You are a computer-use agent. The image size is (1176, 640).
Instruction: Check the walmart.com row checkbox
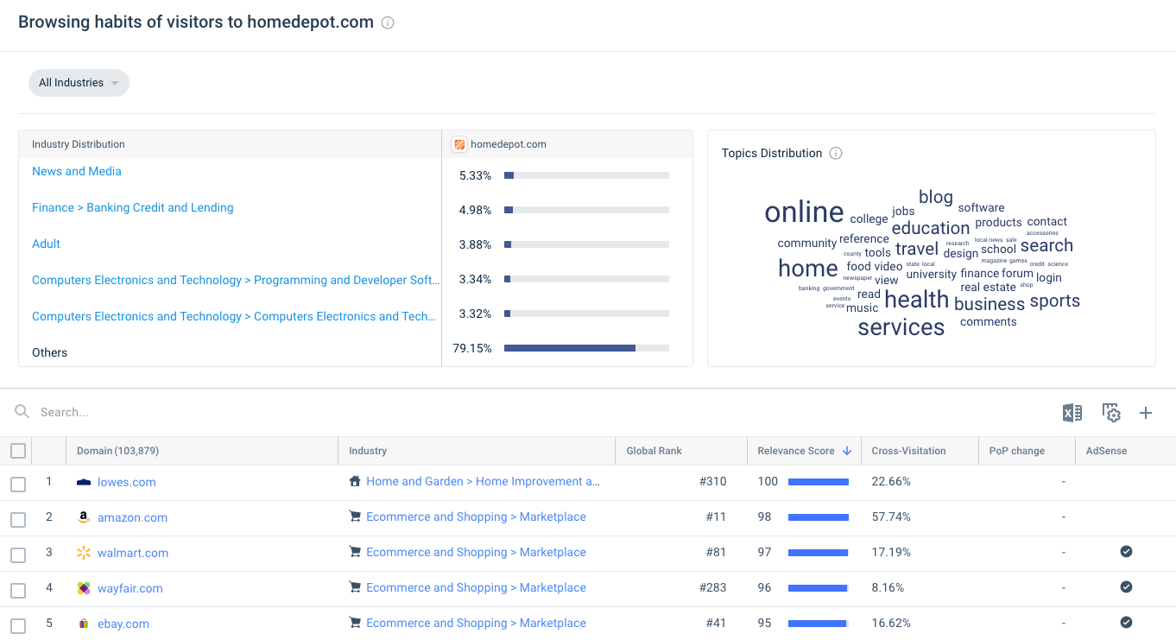pyautogui.click(x=18, y=555)
